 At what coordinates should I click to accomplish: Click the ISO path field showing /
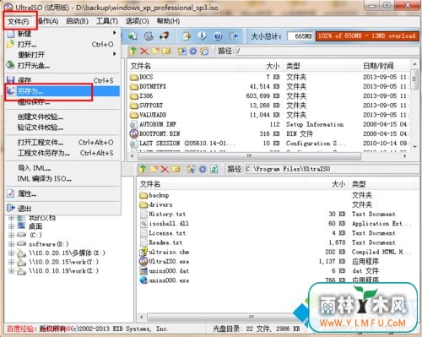pos(327,51)
